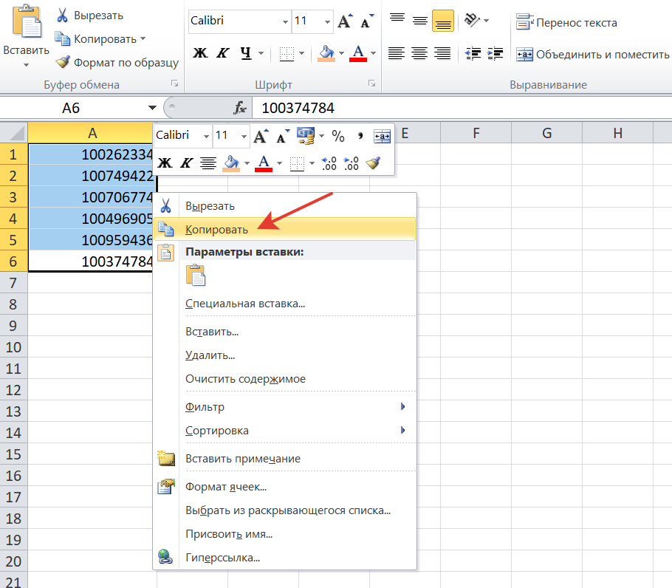Image resolution: width=672 pixels, height=588 pixels.
Task: Toggle bold in mini toolbar
Action: [x=165, y=163]
